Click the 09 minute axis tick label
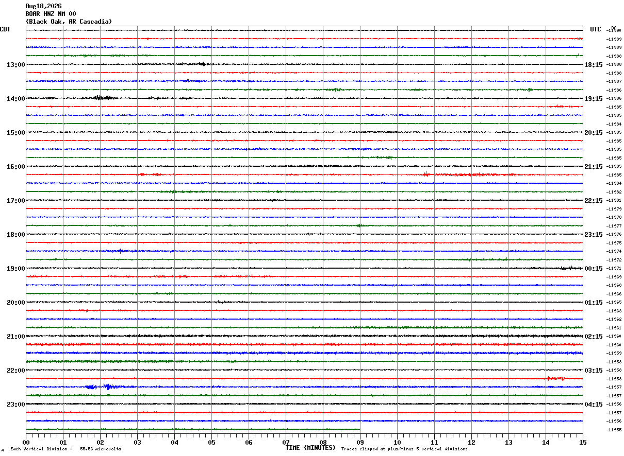624x456 pixels. [x=360, y=442]
